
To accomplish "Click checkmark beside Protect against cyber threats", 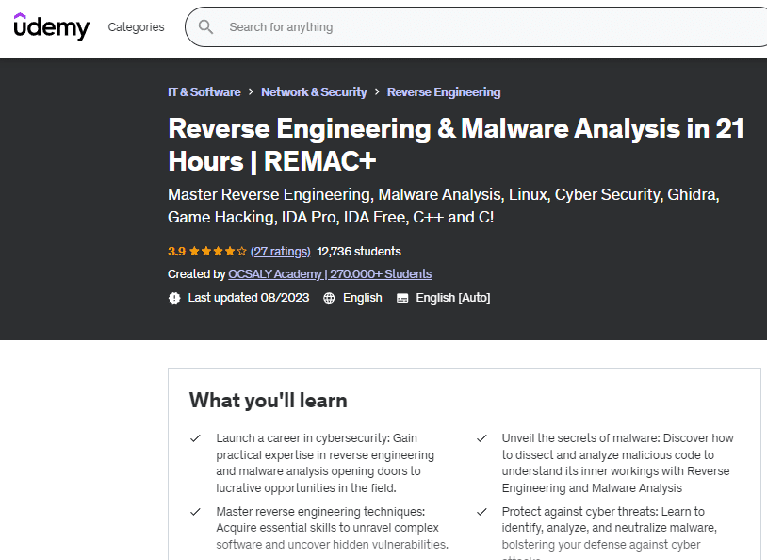I will [x=481, y=512].
